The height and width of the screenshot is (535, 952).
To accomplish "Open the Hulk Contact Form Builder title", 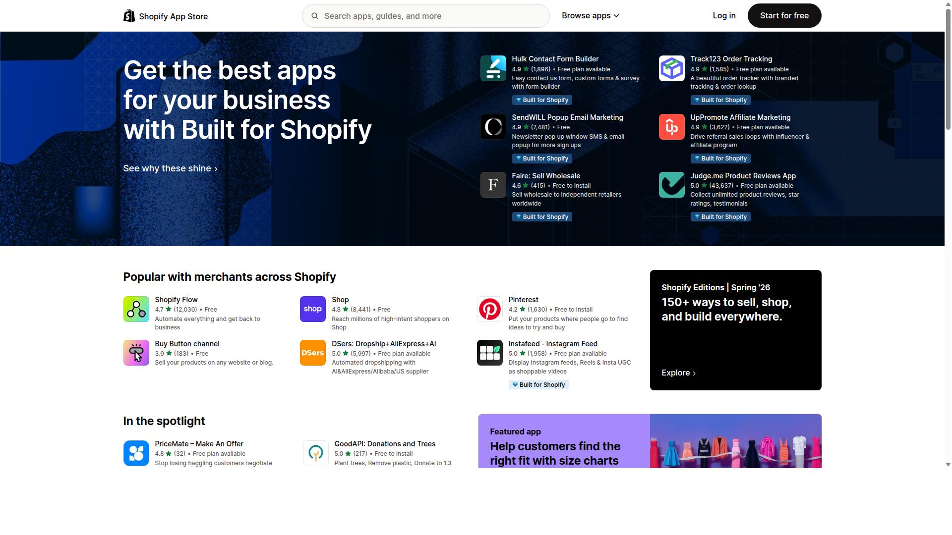I will (x=555, y=59).
